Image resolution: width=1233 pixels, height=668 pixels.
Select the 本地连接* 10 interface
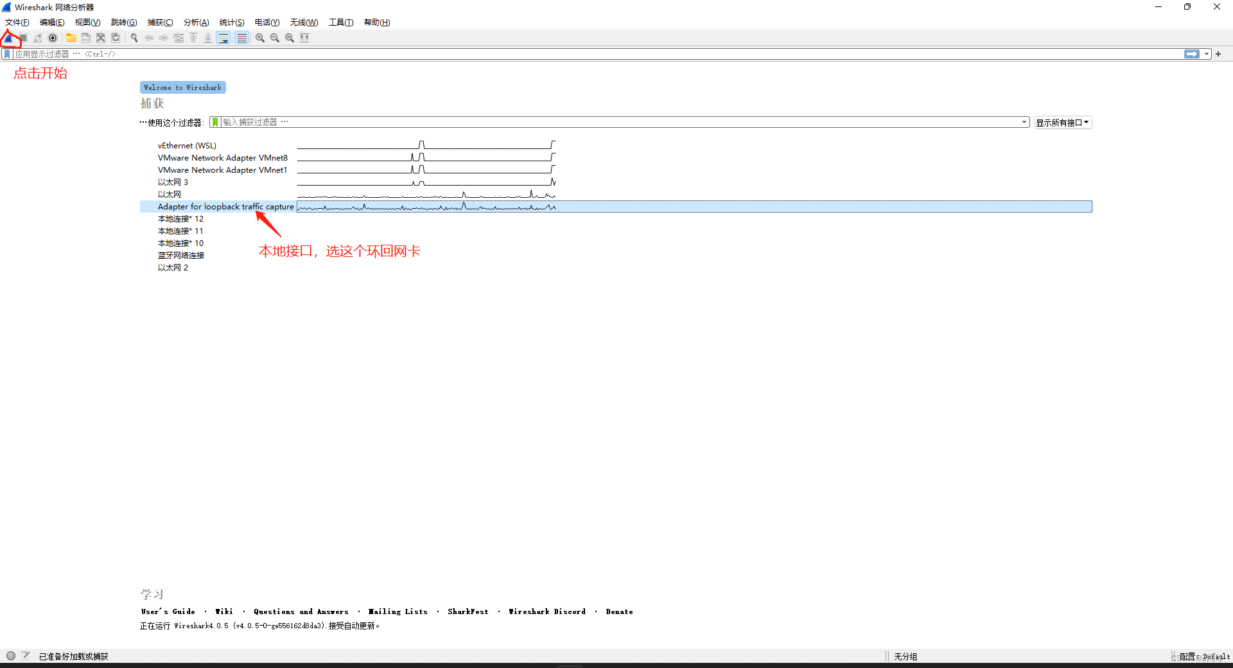(616, 243)
